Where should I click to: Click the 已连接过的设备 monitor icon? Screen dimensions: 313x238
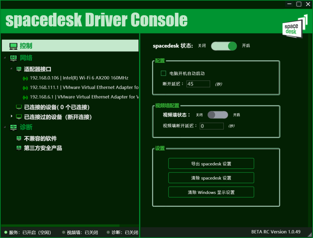(x=19, y=117)
